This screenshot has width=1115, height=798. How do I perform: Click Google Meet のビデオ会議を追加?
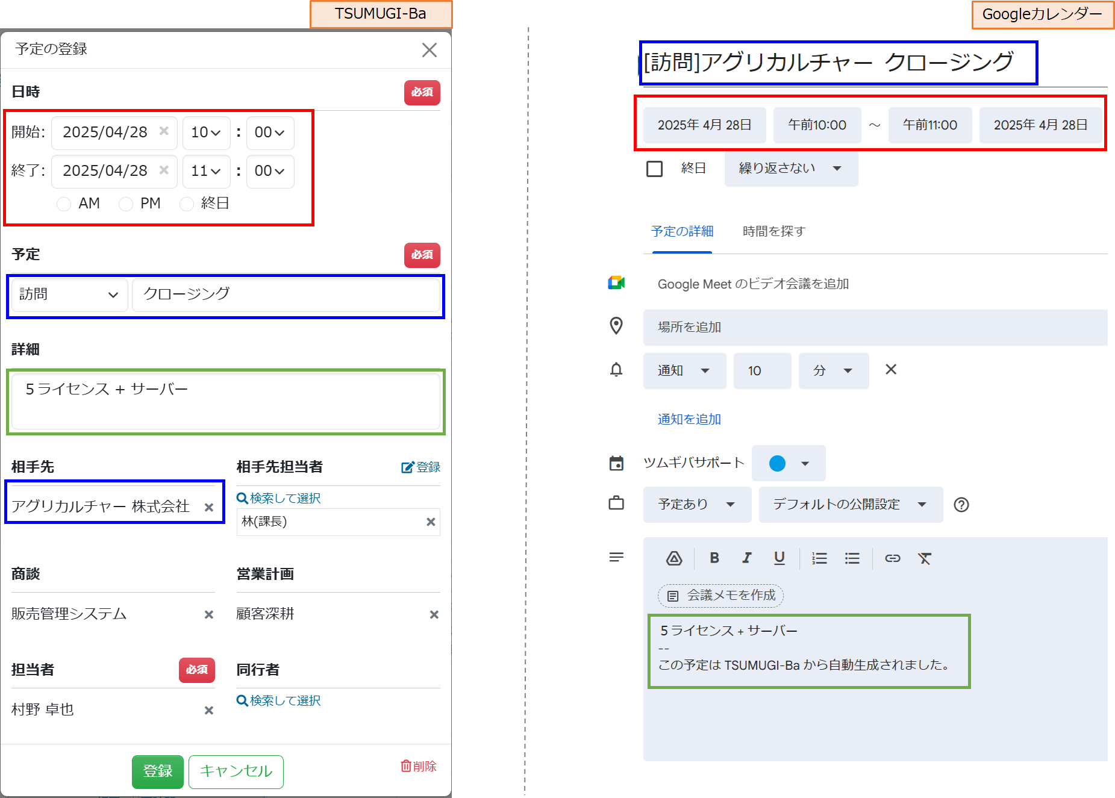click(753, 284)
